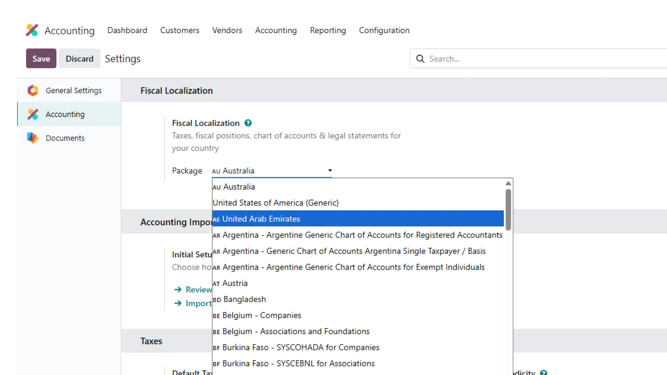This screenshot has height=375, width=667.
Task: Click the Import link arrow icon
Action: pos(178,303)
